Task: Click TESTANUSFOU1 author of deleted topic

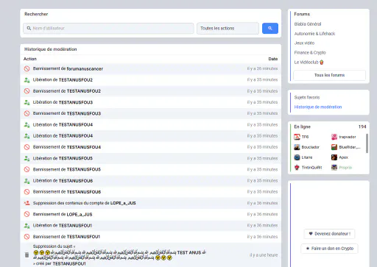Action: (x=69, y=263)
